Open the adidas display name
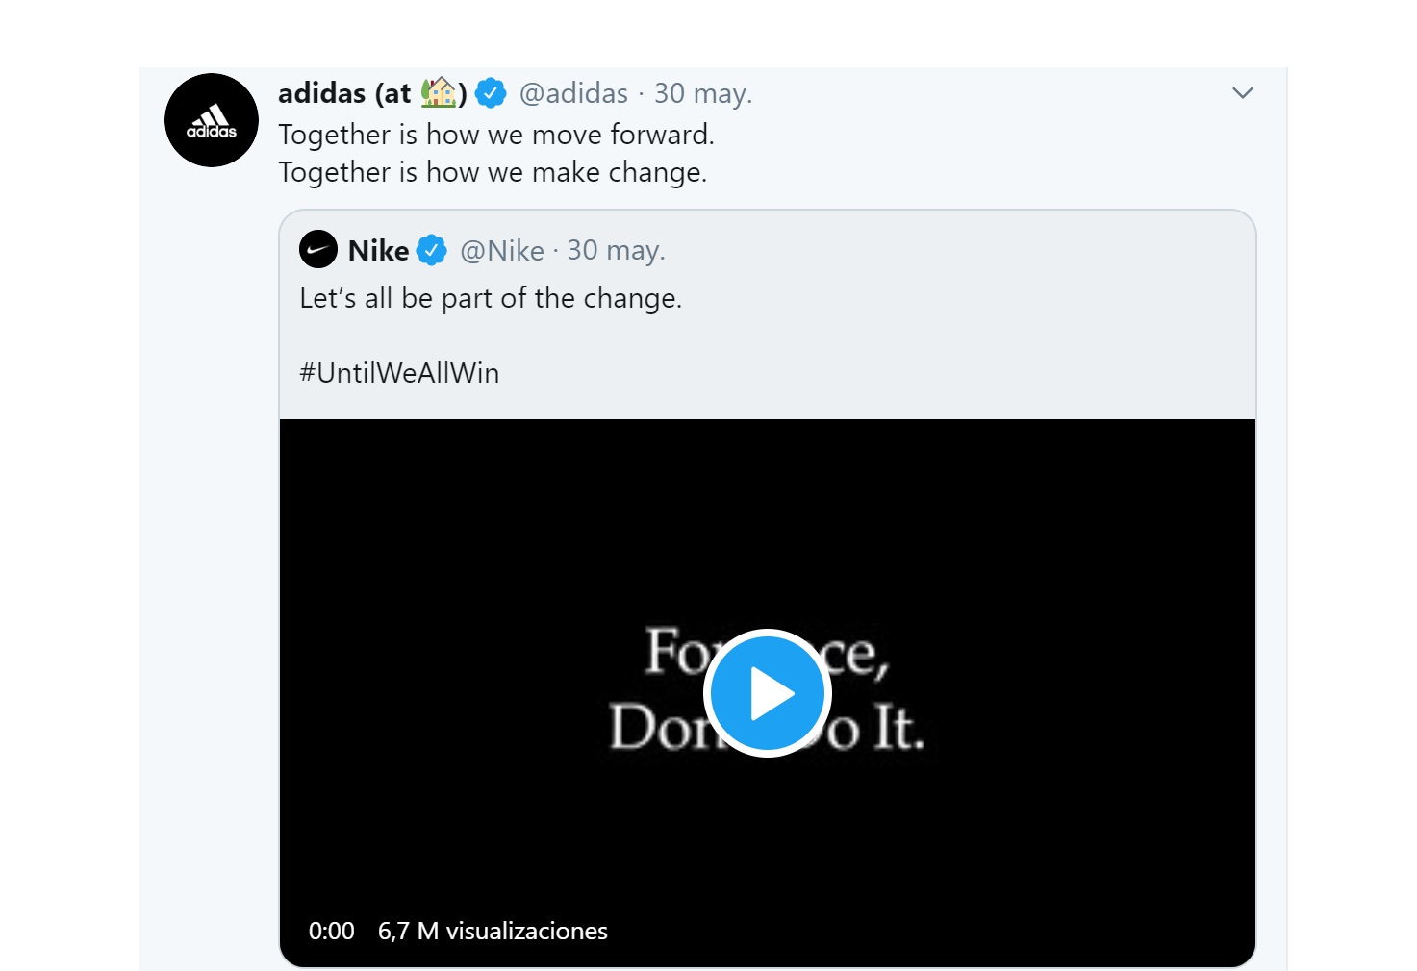This screenshot has height=971, width=1417. pyautogui.click(x=372, y=93)
